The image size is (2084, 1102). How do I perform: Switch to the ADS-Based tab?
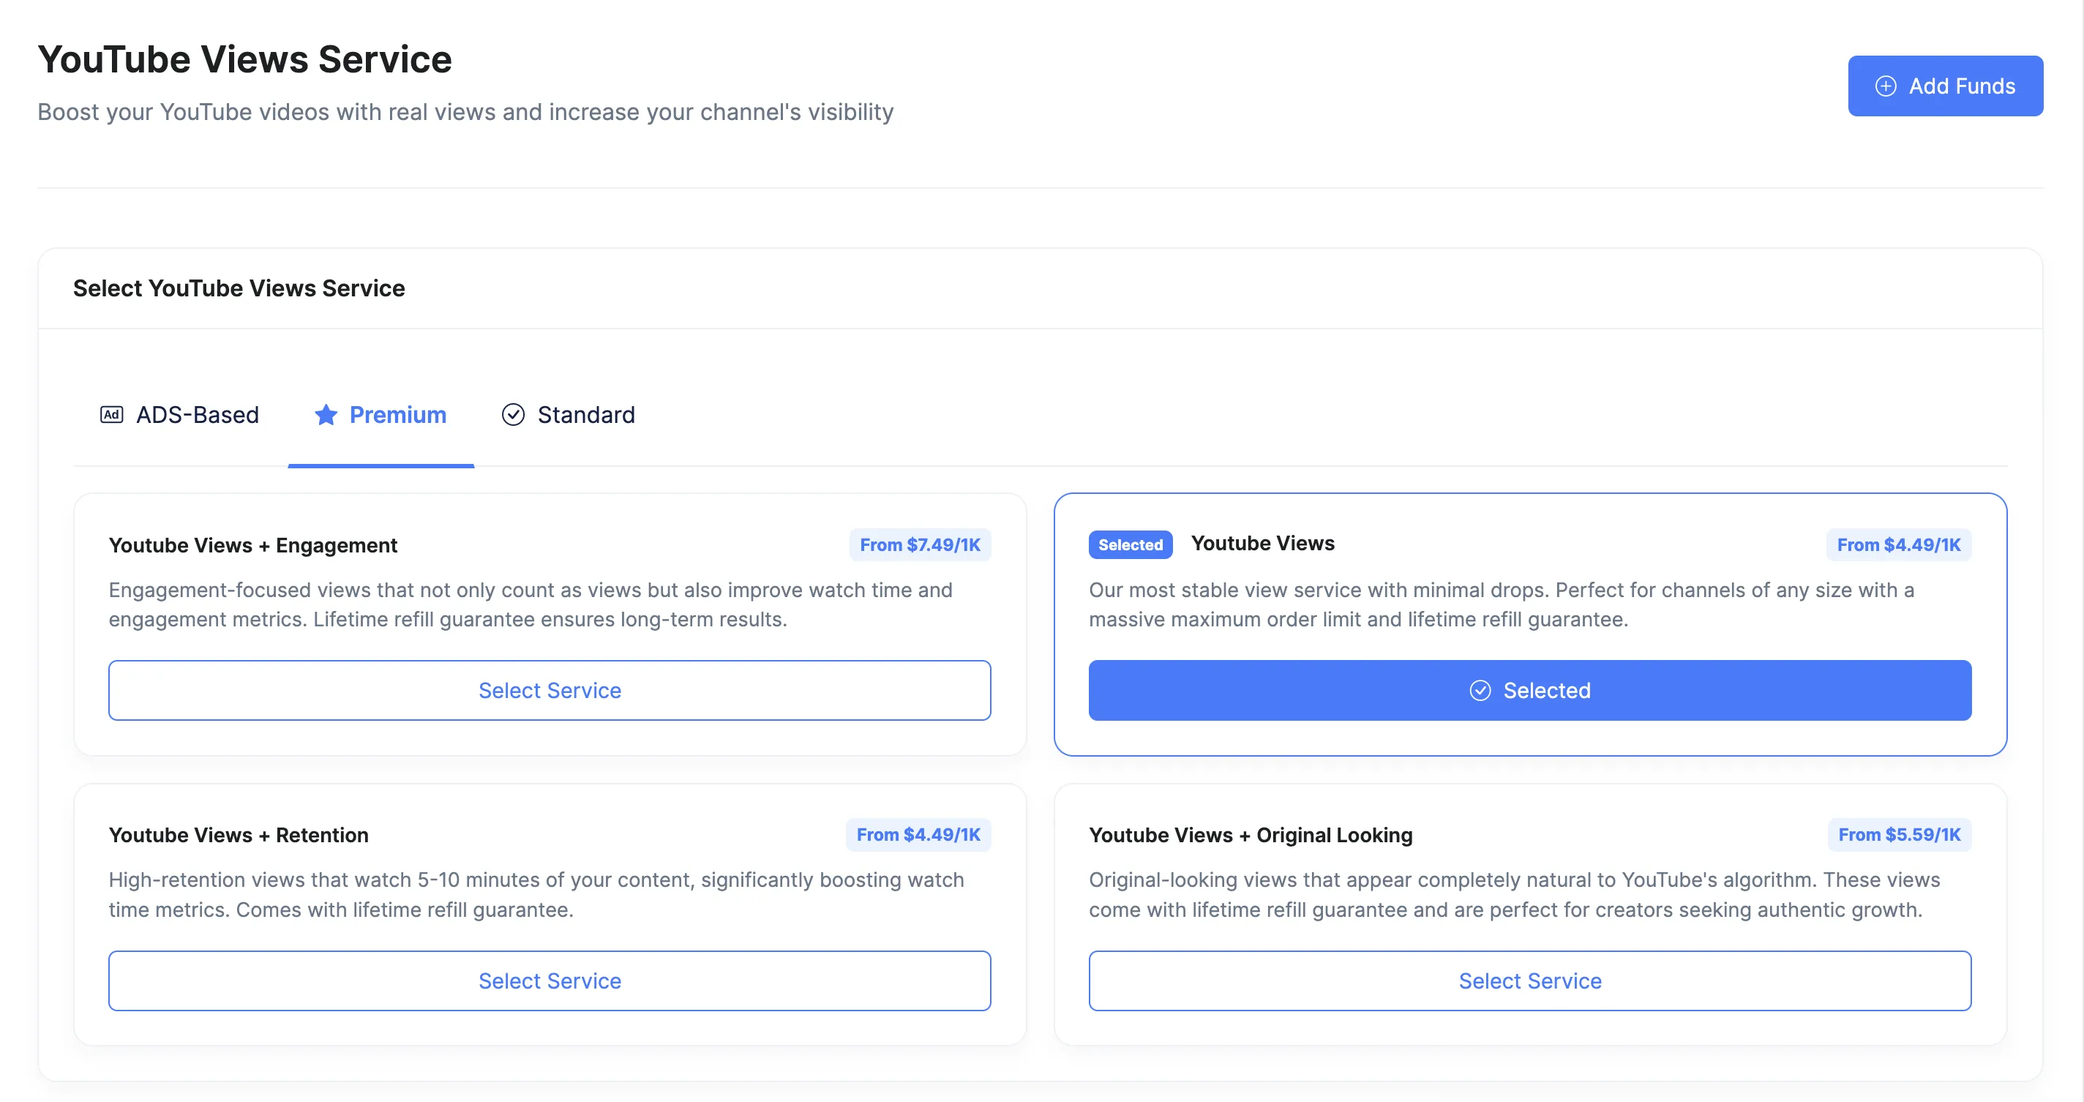point(179,414)
